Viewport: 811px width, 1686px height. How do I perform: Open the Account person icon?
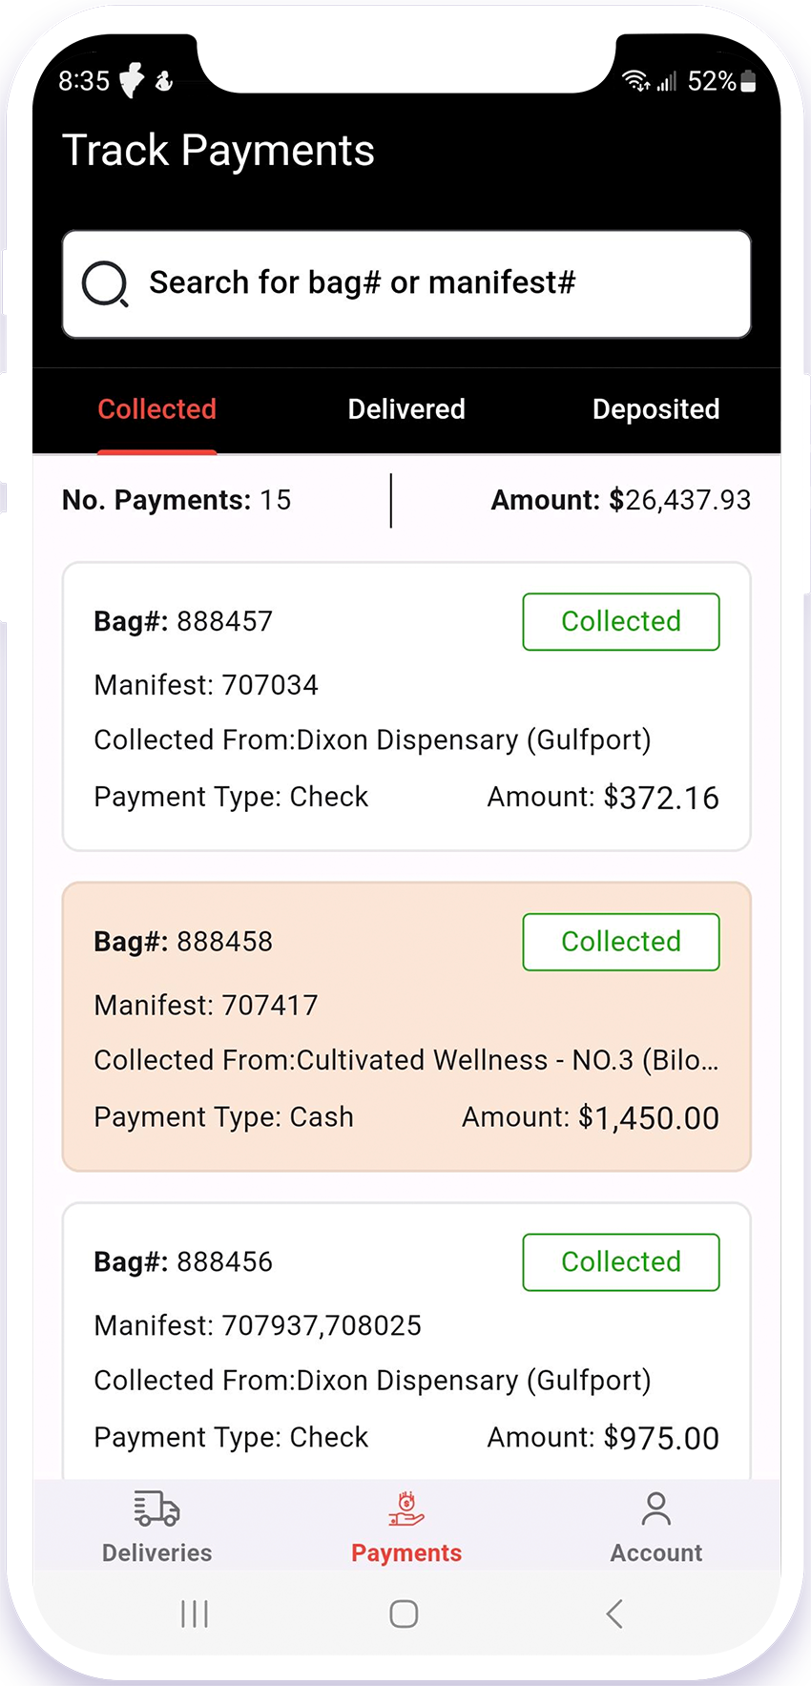655,1509
